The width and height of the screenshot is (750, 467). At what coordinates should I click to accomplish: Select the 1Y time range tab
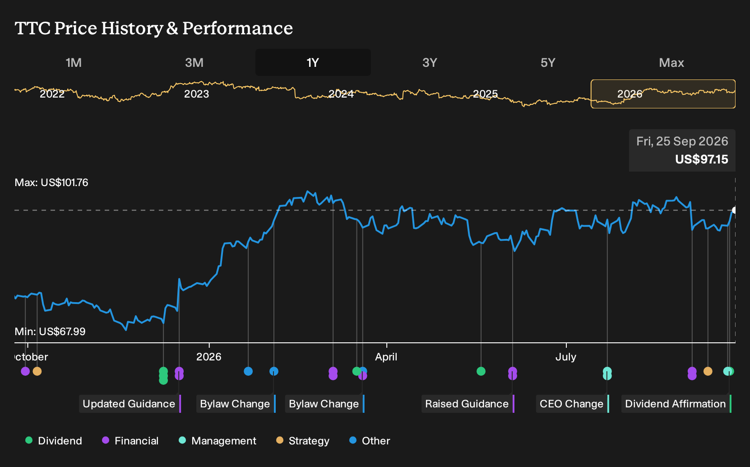tap(313, 62)
